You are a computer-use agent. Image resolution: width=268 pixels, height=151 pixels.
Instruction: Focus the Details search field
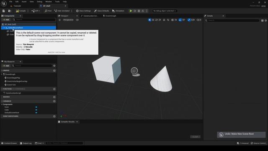232,21
